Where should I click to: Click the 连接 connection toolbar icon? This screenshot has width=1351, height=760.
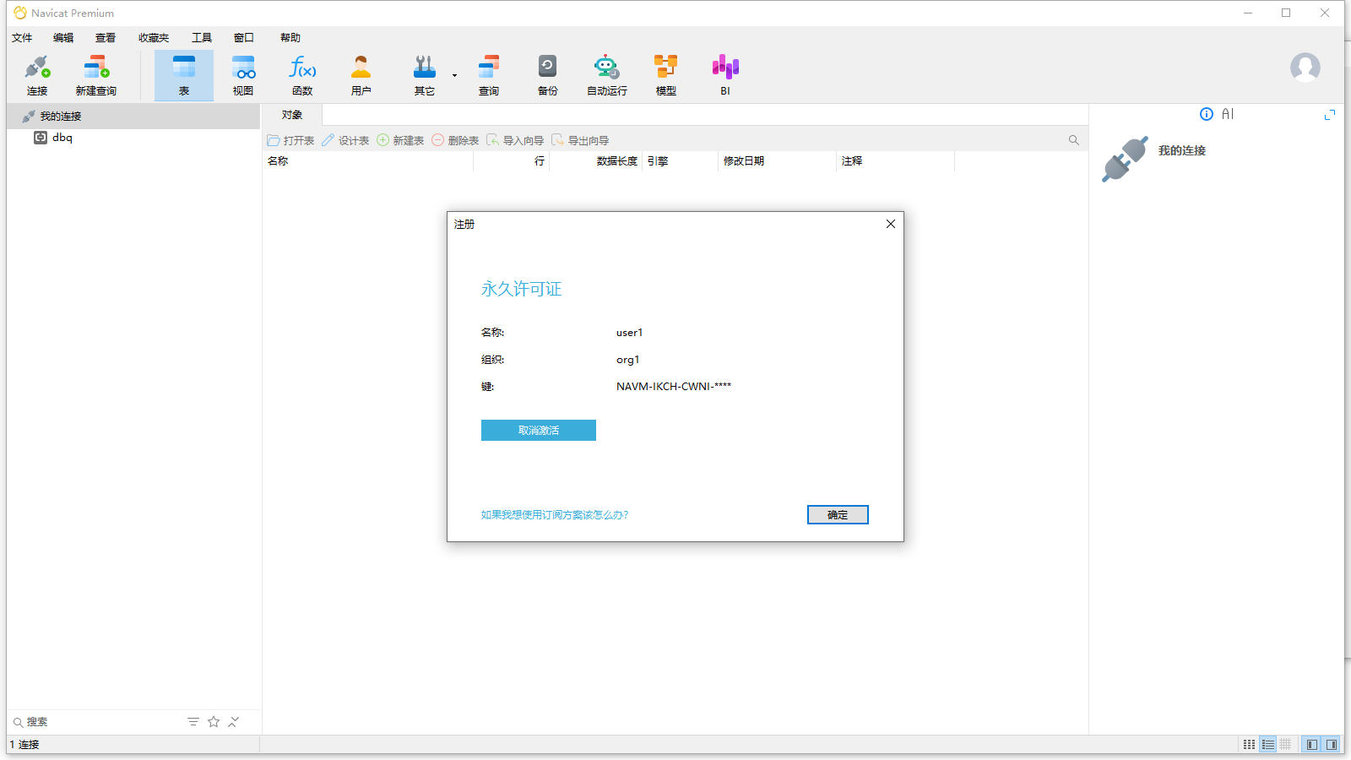(37, 75)
